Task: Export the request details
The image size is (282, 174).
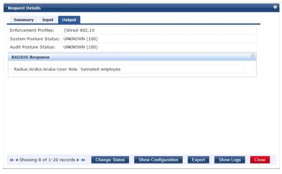Action: coord(198,160)
